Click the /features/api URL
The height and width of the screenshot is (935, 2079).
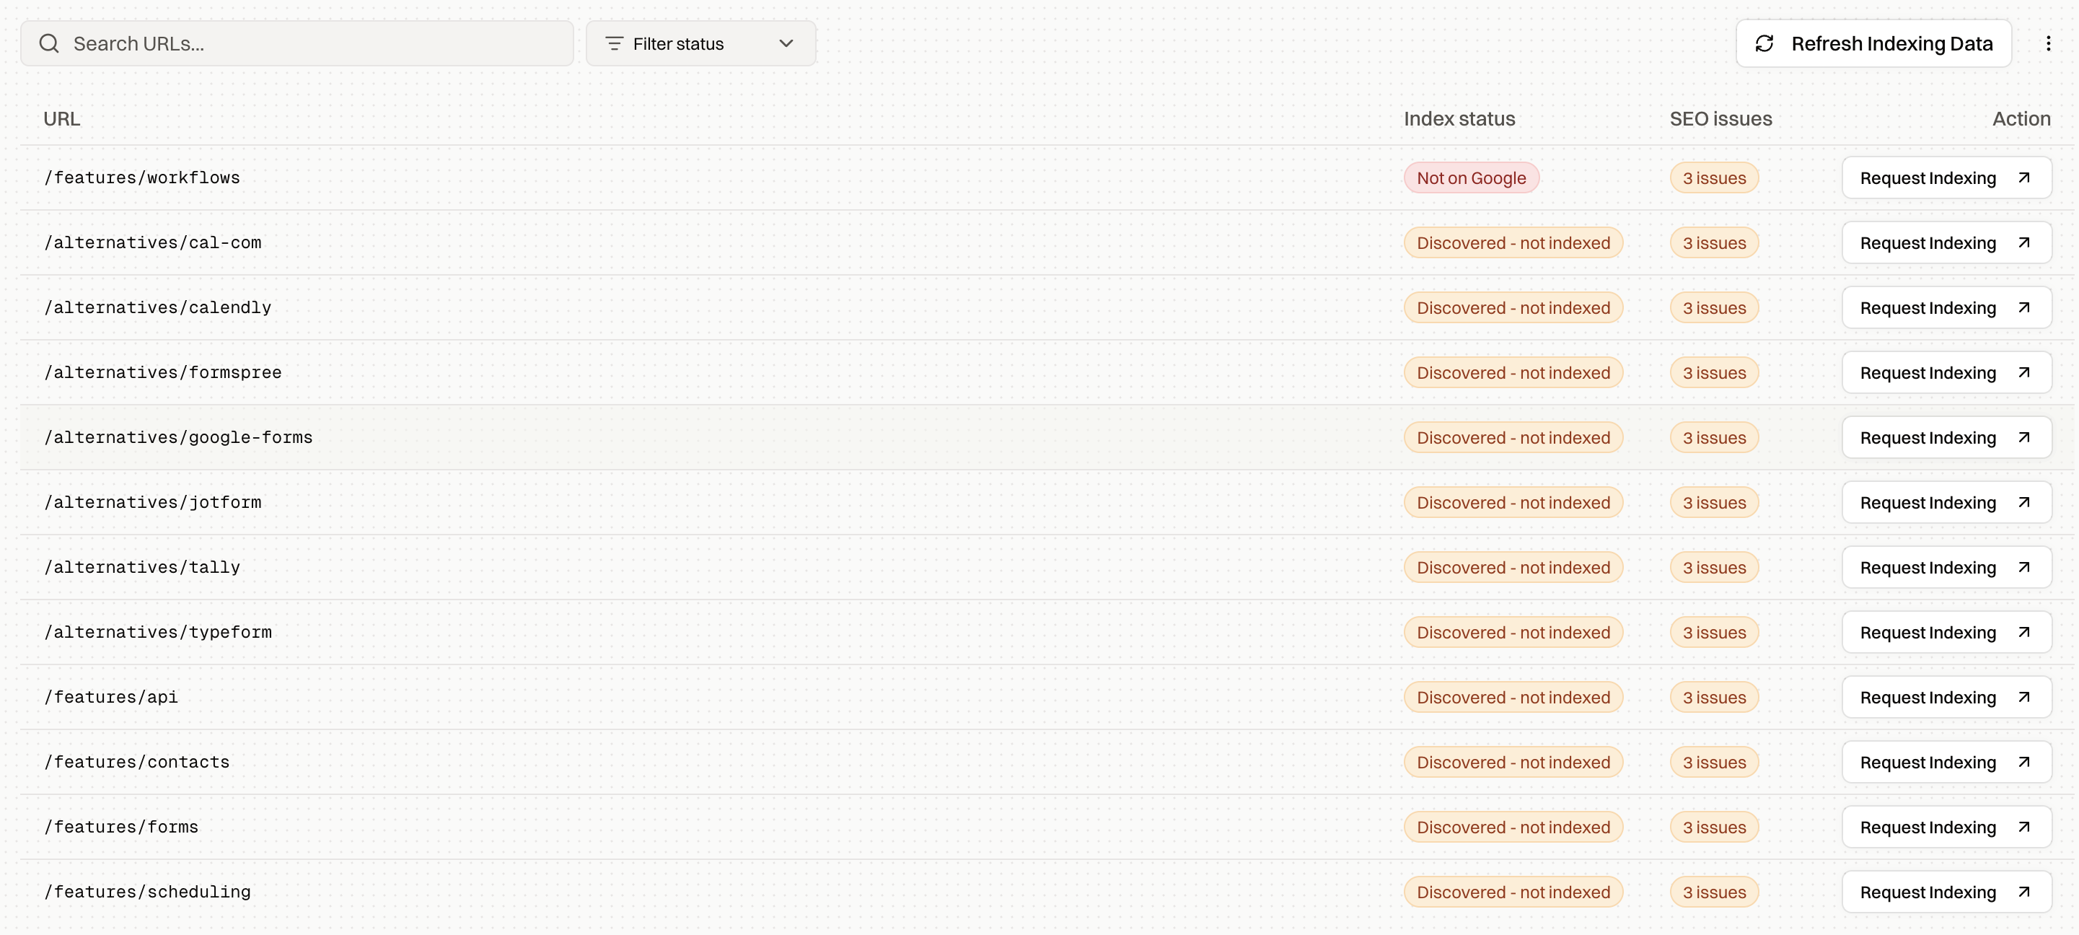coord(111,698)
